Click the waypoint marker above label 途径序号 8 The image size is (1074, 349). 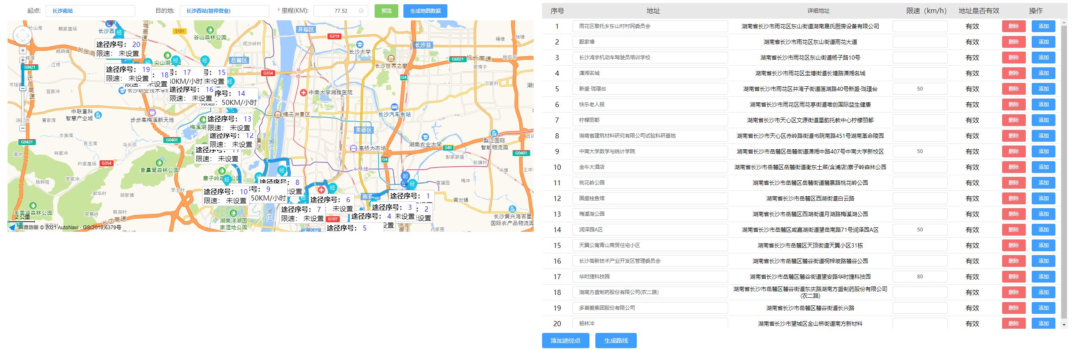click(282, 170)
